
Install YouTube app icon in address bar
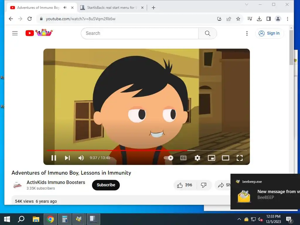tap(219, 19)
